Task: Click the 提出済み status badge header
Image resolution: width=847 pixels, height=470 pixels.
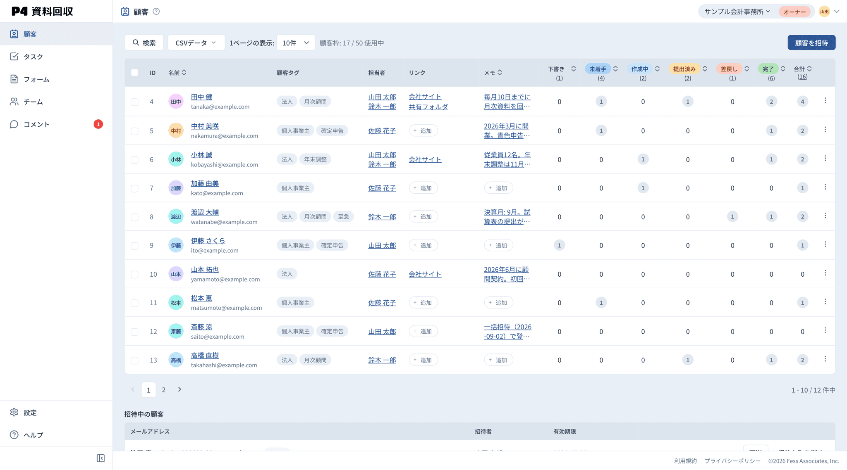Action: (x=684, y=69)
